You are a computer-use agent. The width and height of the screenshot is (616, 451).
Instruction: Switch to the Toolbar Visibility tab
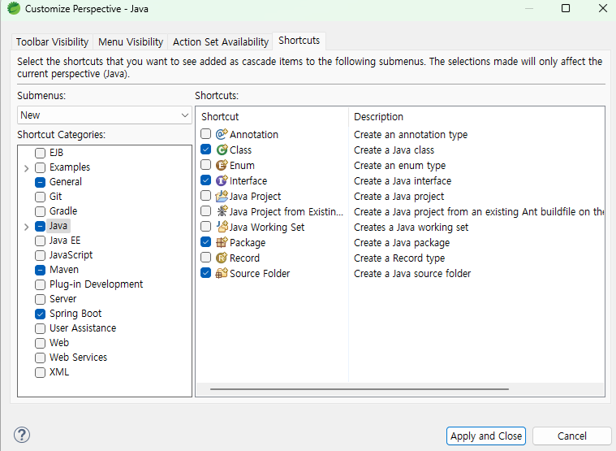[x=52, y=41]
